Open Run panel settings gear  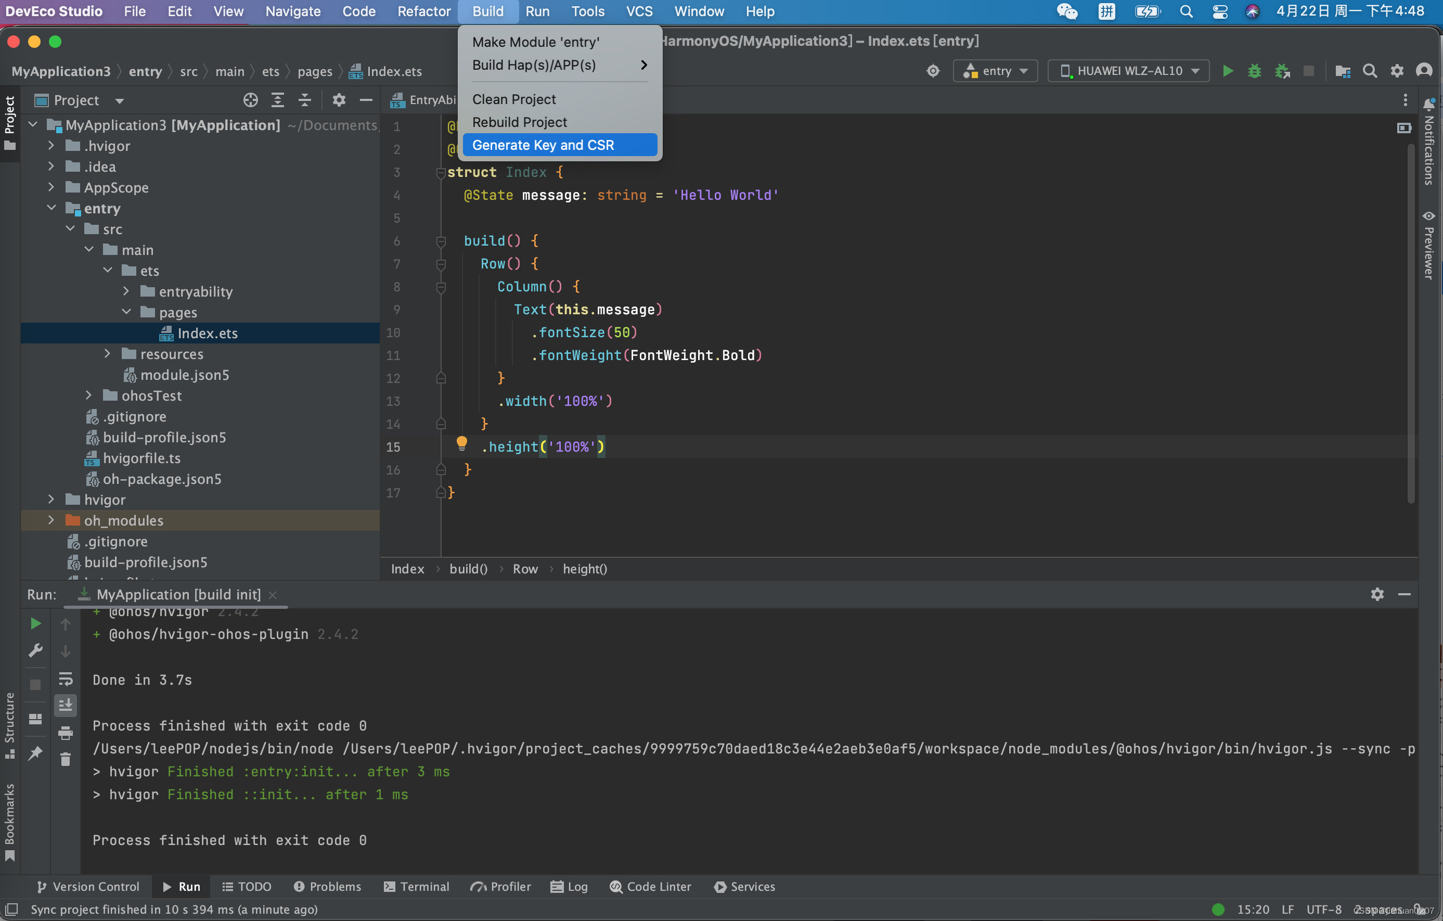click(x=1377, y=594)
